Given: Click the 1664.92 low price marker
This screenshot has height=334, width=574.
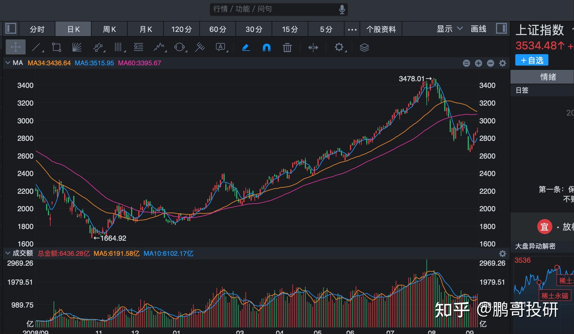Looking at the screenshot, I should point(110,238).
